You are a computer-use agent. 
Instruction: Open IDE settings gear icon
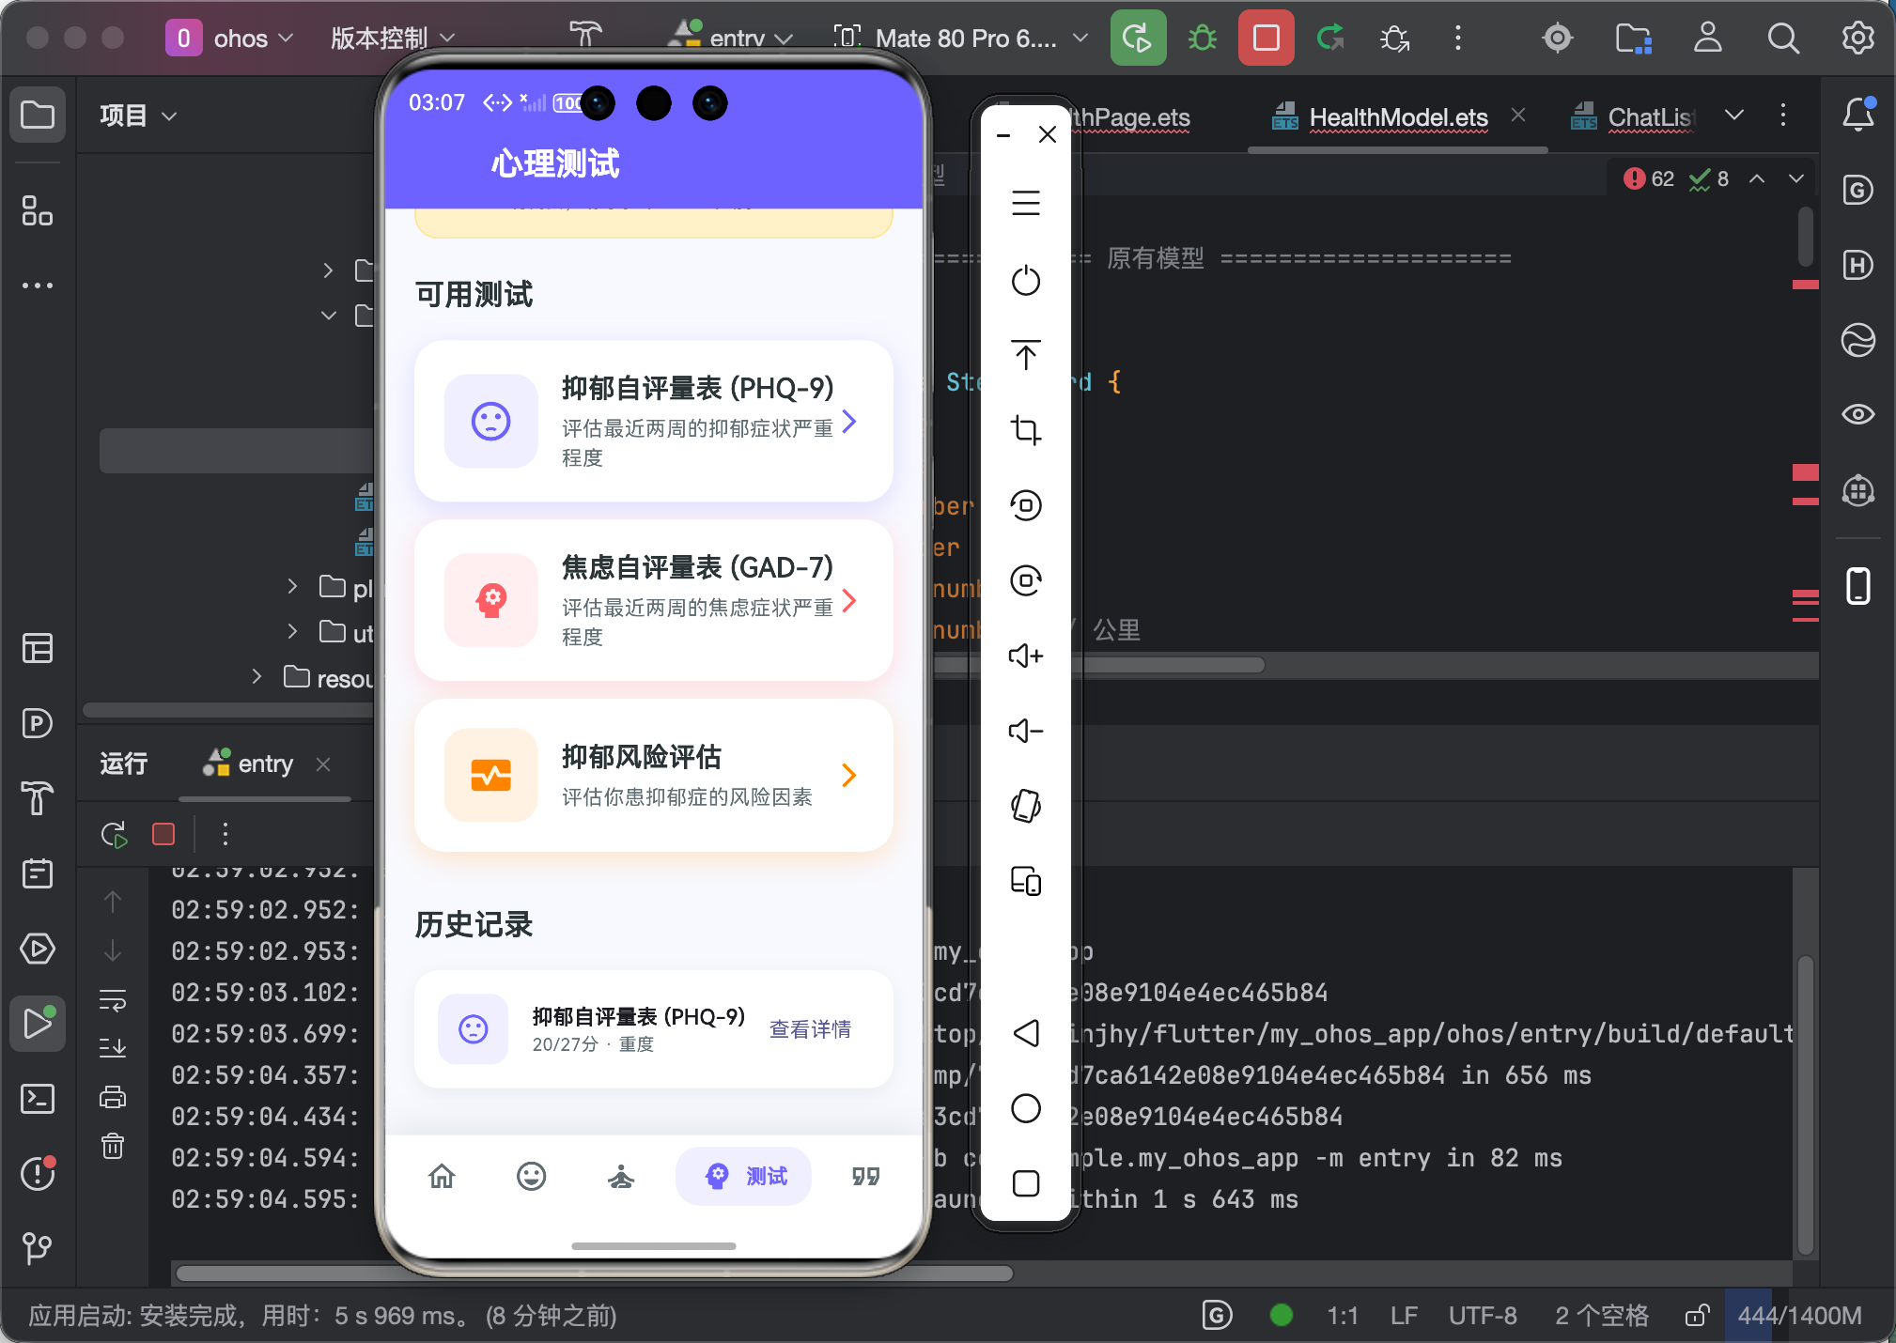[x=1857, y=38]
